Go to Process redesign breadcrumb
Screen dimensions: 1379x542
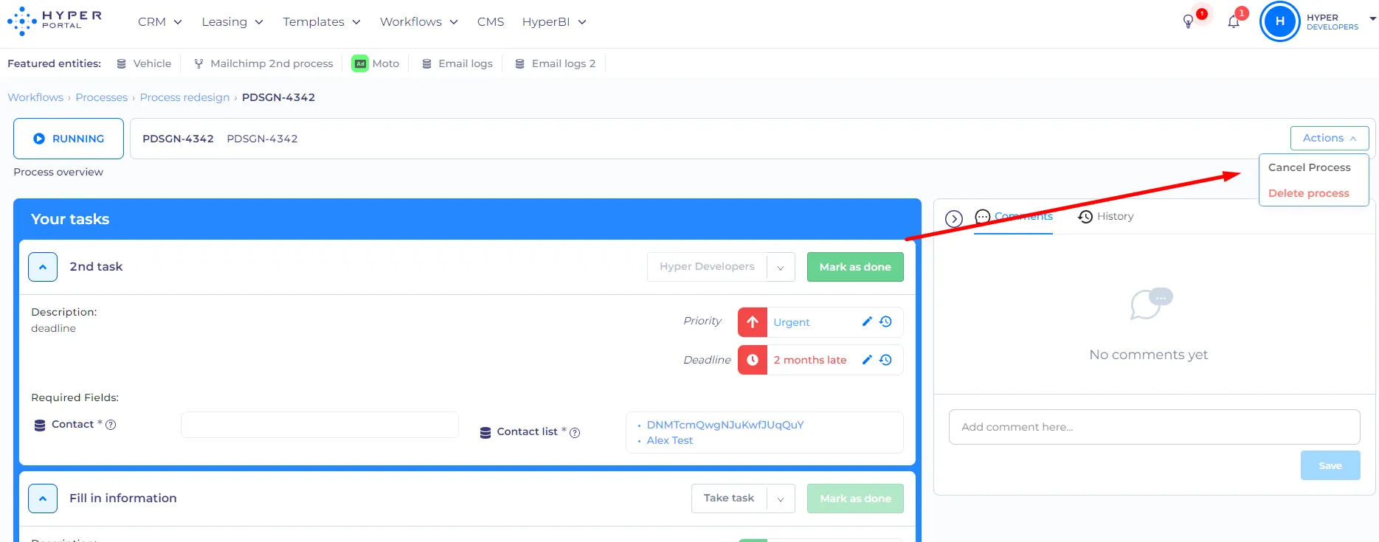point(184,97)
